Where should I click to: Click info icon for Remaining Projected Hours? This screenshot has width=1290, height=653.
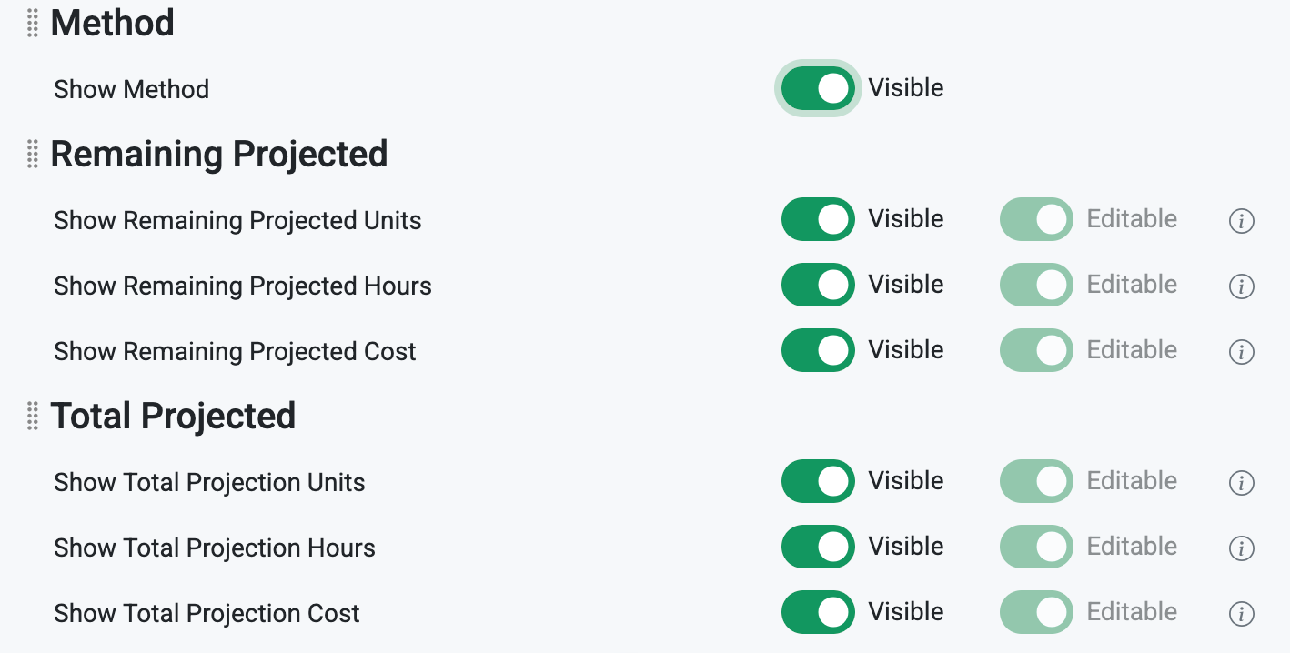(1242, 286)
